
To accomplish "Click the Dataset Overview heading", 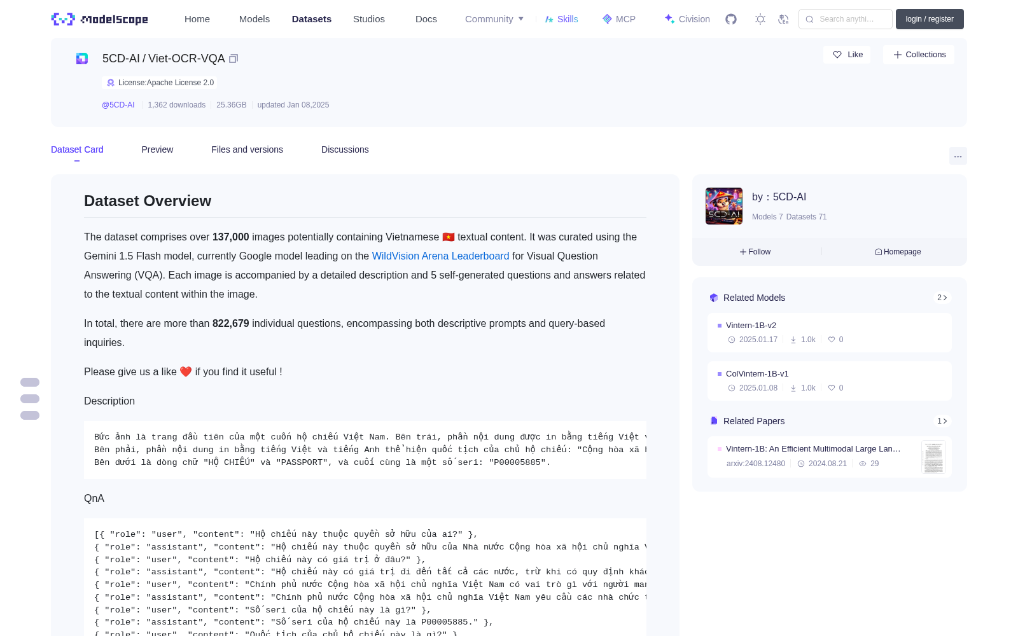I will click(148, 201).
